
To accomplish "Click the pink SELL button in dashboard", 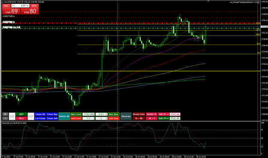I will tap(21, 118).
